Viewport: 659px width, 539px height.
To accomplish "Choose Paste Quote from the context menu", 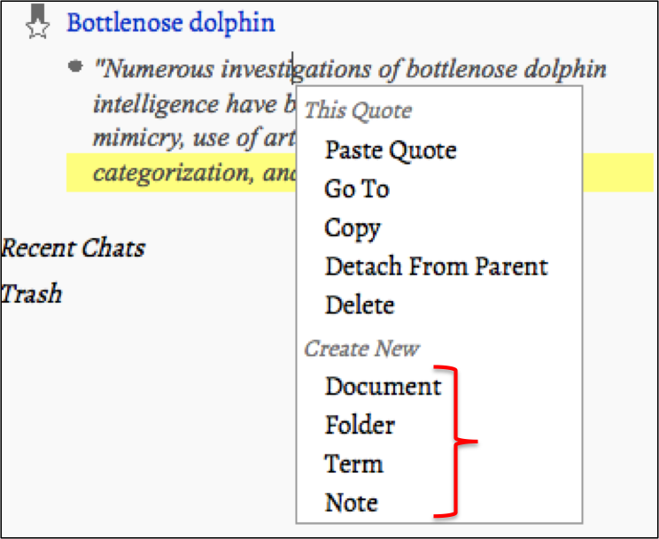I will (x=390, y=150).
